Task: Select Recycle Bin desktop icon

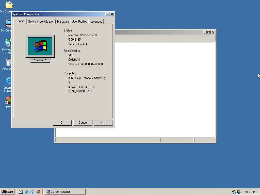Action: (7, 64)
